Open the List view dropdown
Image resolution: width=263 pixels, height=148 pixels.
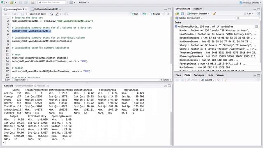pyautogui.click(x=249, y=14)
